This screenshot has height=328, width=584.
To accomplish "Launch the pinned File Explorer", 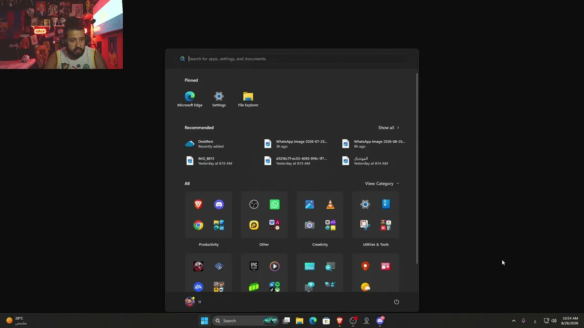I will coord(248,99).
